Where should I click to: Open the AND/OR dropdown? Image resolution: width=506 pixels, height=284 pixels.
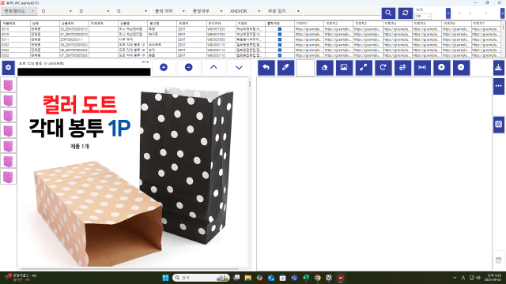coord(245,11)
